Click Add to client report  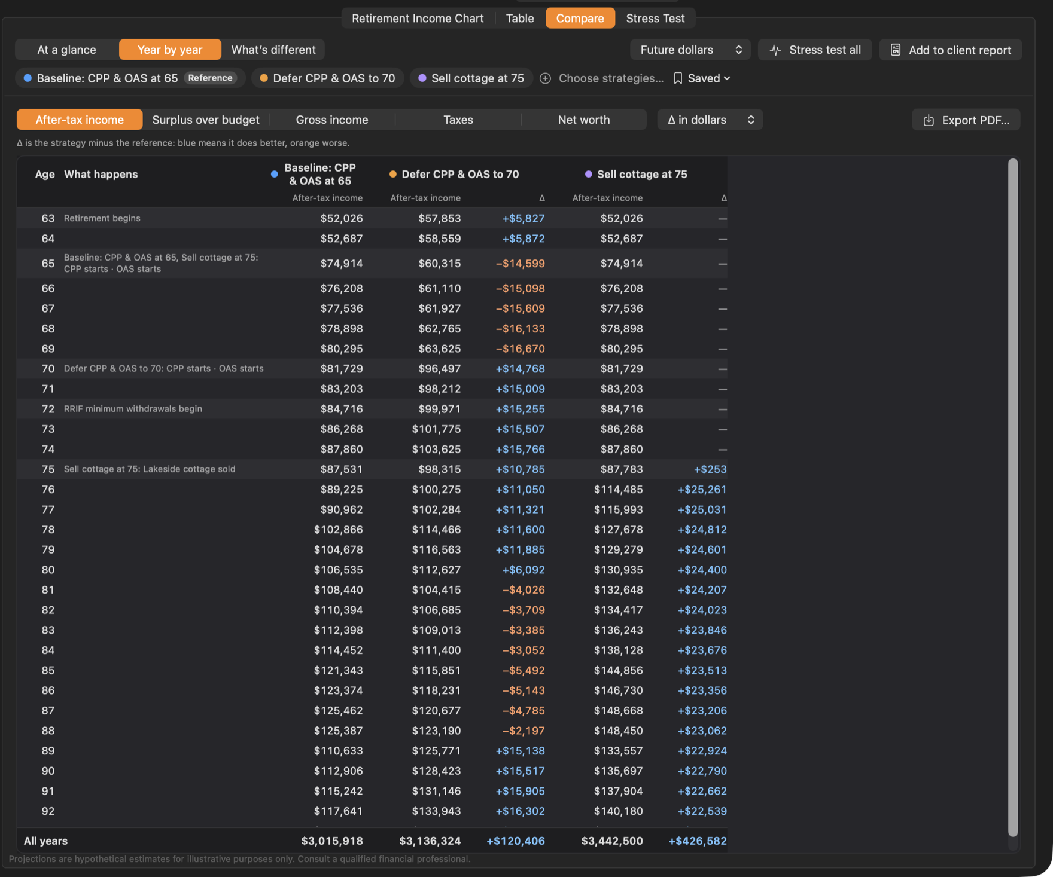tap(951, 50)
